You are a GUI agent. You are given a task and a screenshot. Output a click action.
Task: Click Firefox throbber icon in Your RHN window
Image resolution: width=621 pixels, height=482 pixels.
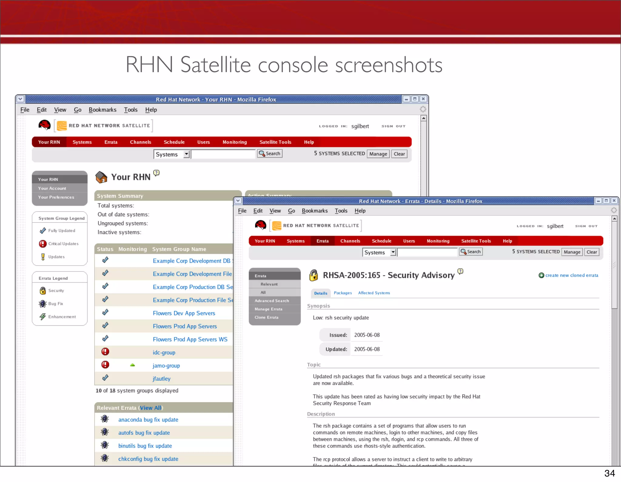click(x=423, y=109)
